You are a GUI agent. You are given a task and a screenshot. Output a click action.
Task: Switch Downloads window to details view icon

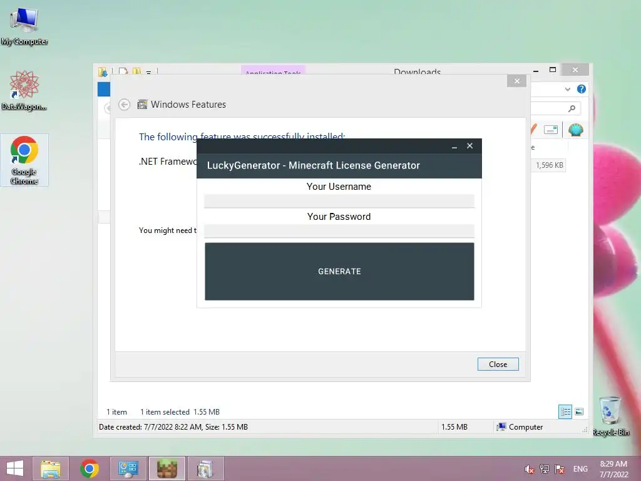click(x=565, y=411)
